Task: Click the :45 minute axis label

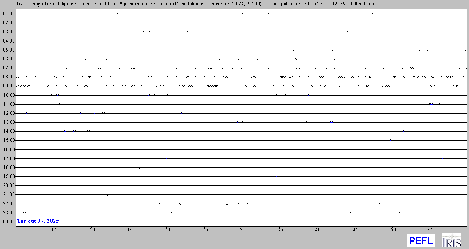Action: (355, 230)
